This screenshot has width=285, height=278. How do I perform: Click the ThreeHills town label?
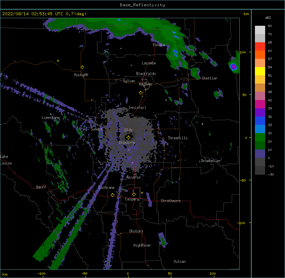point(178,138)
